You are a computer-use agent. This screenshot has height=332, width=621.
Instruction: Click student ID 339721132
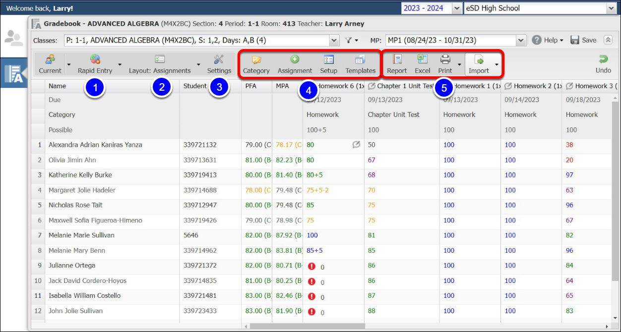[x=200, y=145]
